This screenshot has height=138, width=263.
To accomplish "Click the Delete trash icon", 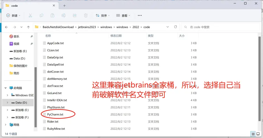I will pyautogui.click(x=86, y=16).
